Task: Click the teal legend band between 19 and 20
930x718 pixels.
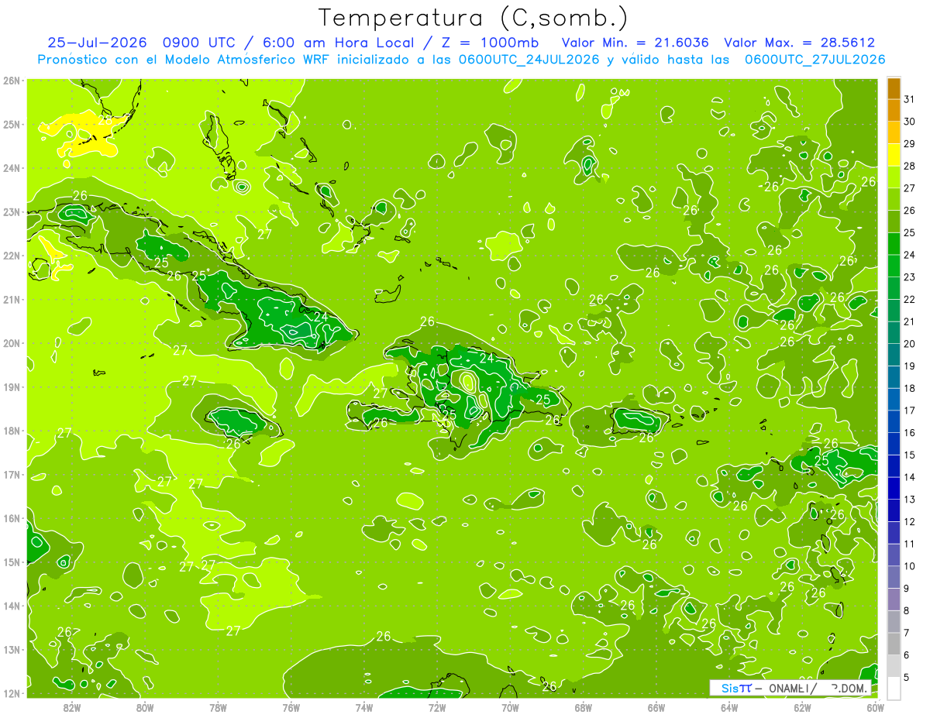Action: (894, 355)
